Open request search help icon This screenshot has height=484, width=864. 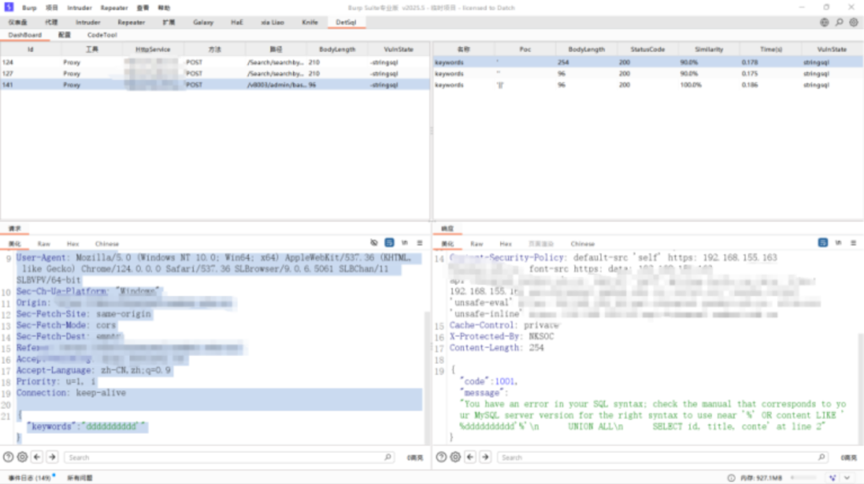[8, 457]
